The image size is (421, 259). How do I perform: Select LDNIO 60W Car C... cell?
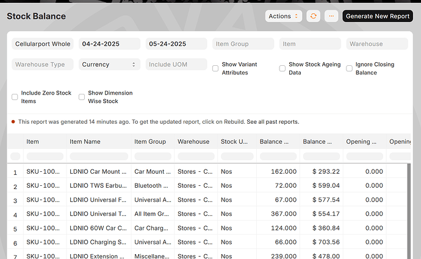(99, 228)
